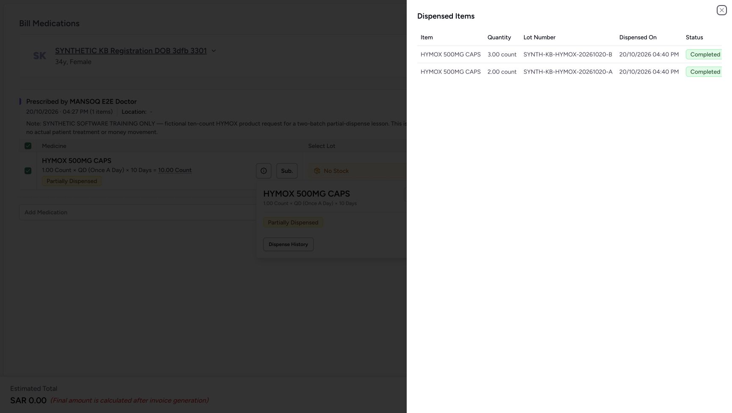732x413 pixels.
Task: Click the No Stock box icon
Action: tap(317, 171)
